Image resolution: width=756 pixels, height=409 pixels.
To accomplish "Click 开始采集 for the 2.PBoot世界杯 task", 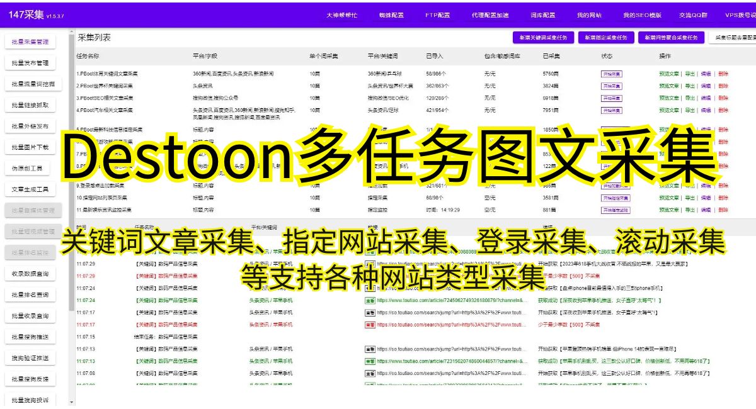I will pyautogui.click(x=611, y=86).
